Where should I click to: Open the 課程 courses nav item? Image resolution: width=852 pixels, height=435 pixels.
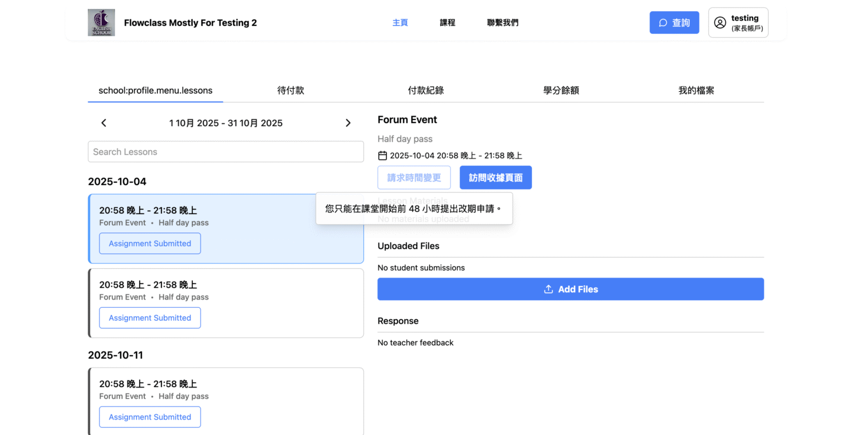click(x=447, y=22)
